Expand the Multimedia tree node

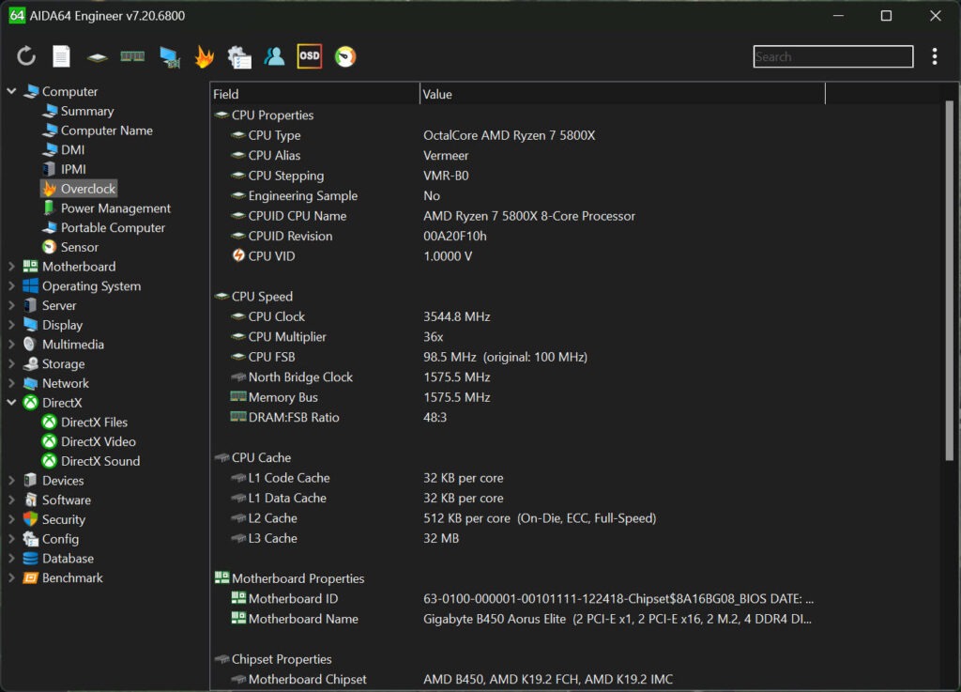click(x=11, y=345)
